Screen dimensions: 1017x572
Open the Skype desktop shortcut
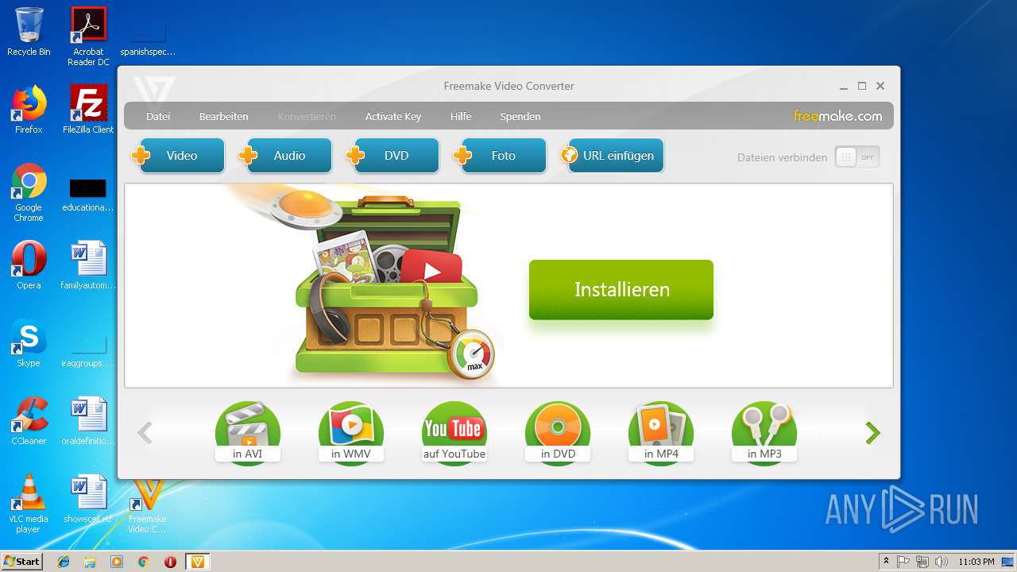pos(29,343)
